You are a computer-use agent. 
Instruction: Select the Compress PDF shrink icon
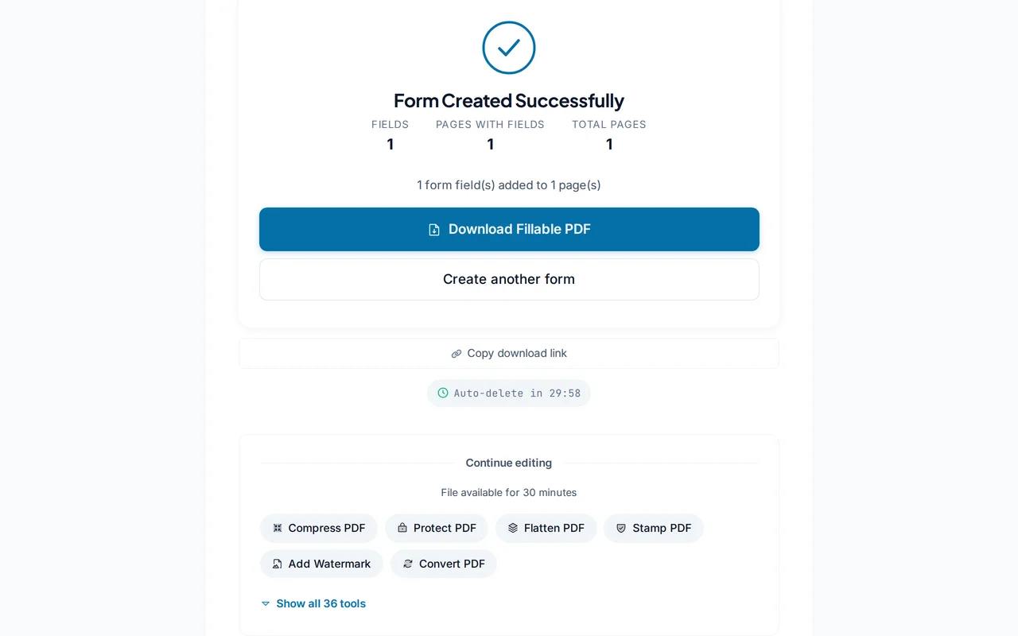[277, 528]
